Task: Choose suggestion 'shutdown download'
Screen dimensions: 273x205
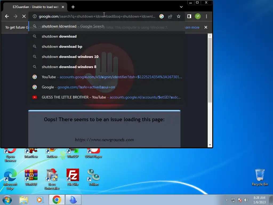Action: [x=107, y=36]
